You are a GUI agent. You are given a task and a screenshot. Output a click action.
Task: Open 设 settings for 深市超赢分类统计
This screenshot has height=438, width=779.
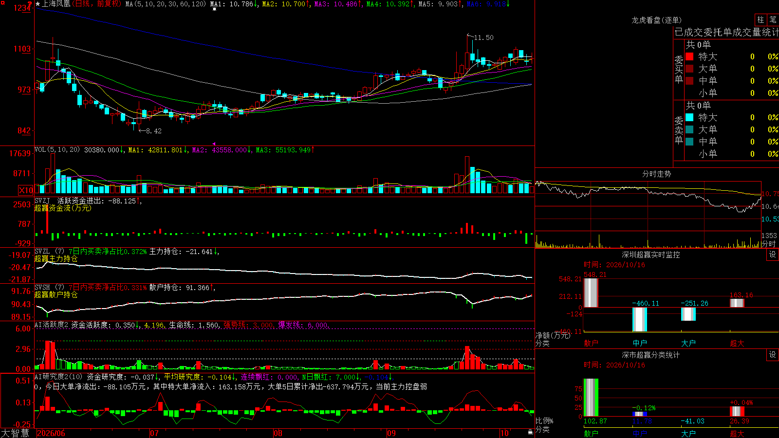coord(773,355)
